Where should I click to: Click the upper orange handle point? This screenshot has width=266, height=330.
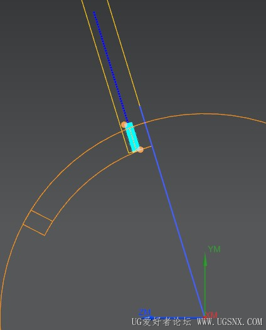pos(124,125)
